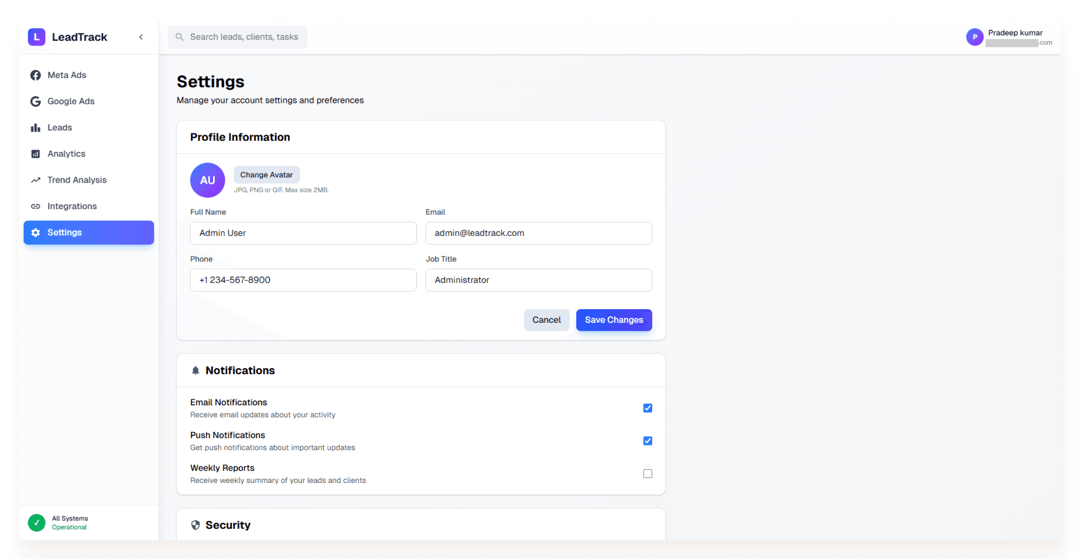The width and height of the screenshot is (1080, 559).
Task: Click the Meta Ads Facebook icon
Action: (x=36, y=75)
